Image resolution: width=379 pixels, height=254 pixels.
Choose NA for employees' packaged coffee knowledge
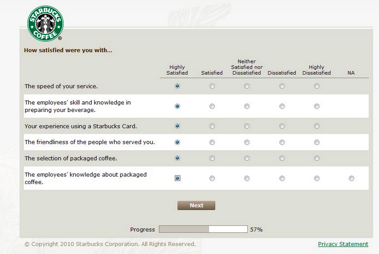(x=351, y=178)
